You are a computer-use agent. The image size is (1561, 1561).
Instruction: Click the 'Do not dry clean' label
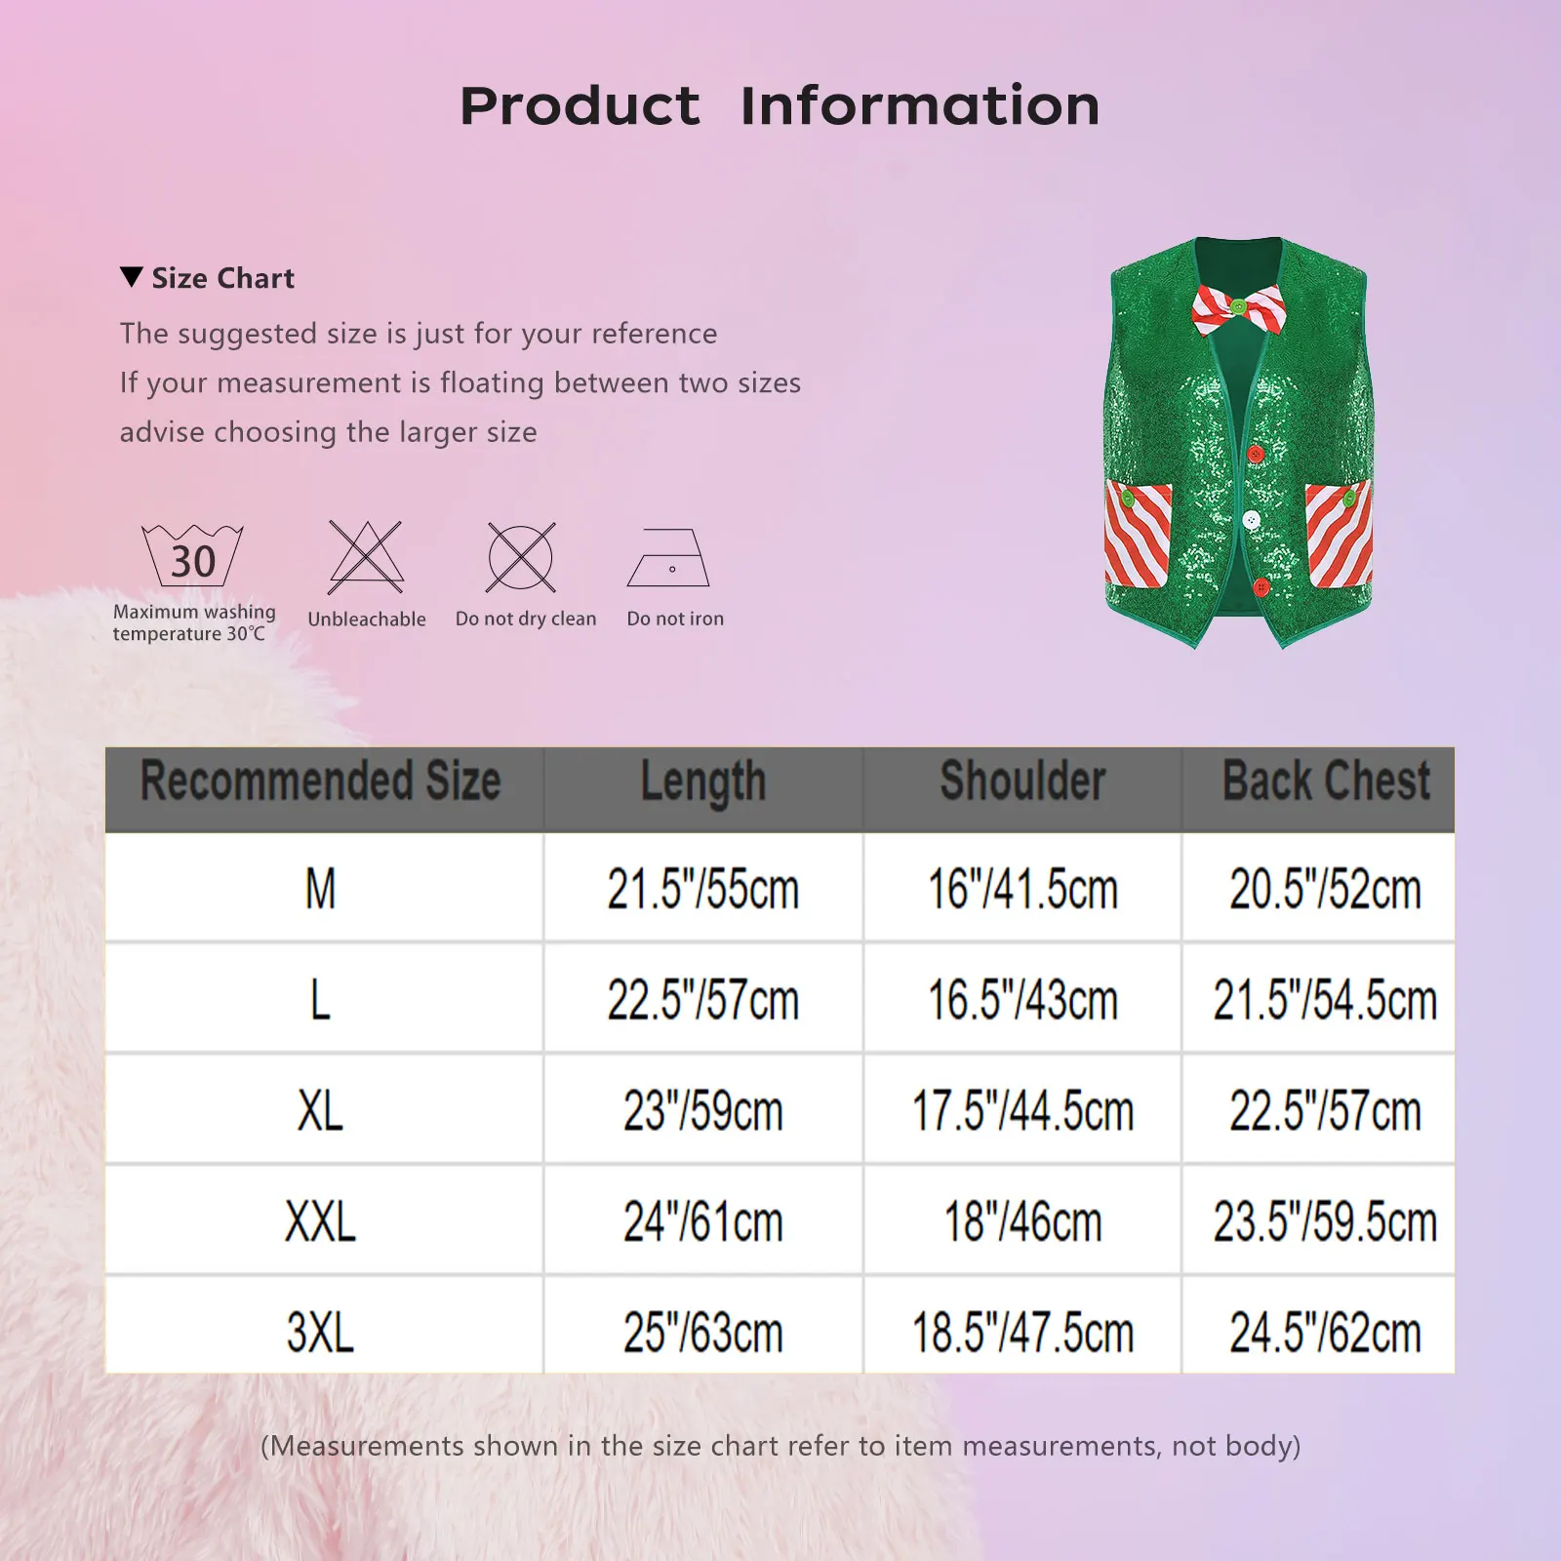point(526,619)
